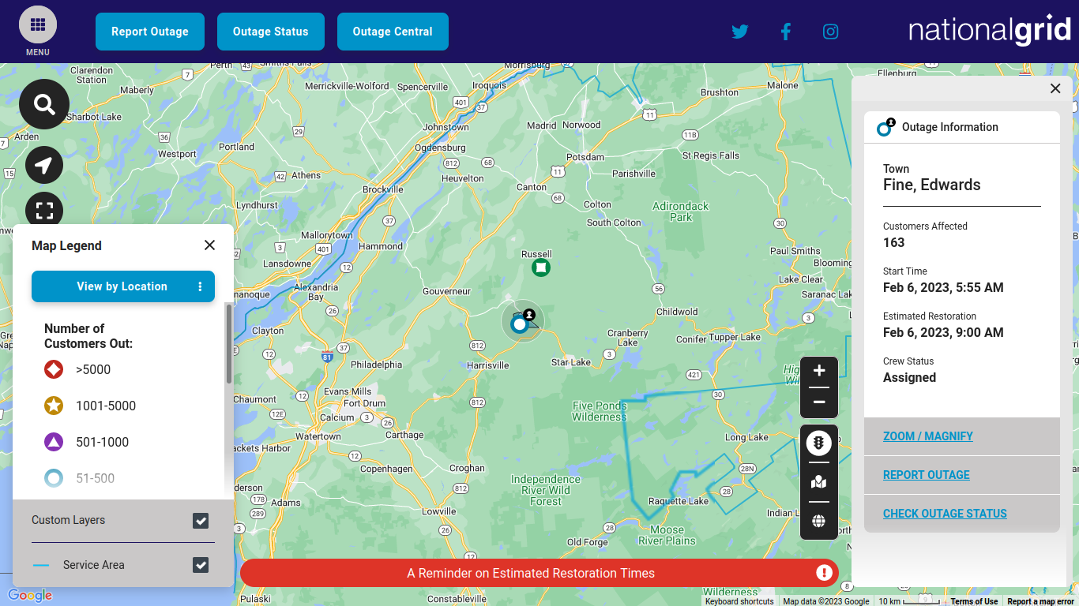Locate me with the navigation arrow icon
The width and height of the screenshot is (1079, 606).
click(44, 165)
